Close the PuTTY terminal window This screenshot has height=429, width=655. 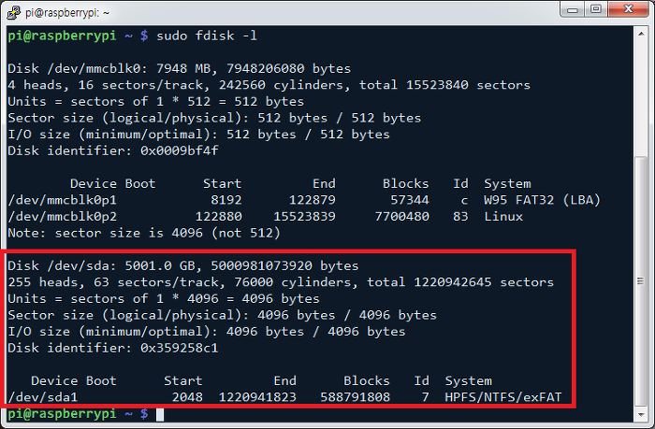point(628,9)
